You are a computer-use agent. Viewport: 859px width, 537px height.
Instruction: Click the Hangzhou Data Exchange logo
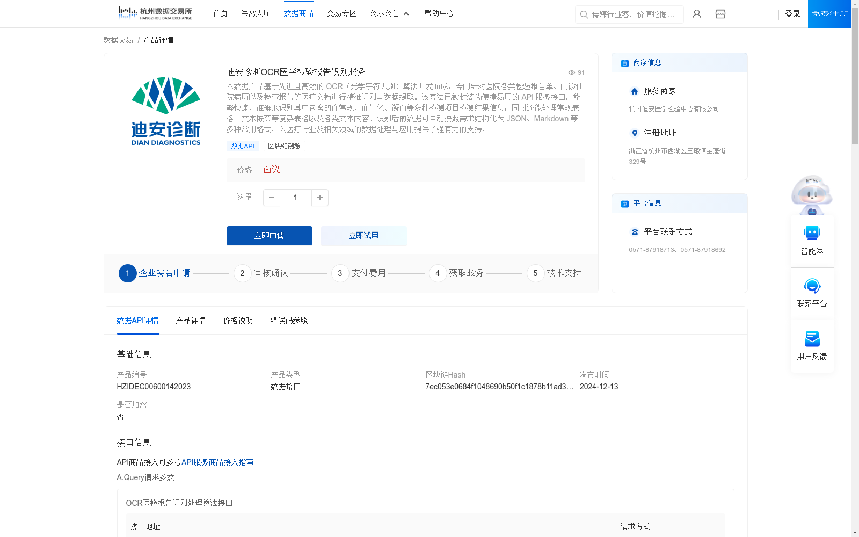click(x=155, y=13)
